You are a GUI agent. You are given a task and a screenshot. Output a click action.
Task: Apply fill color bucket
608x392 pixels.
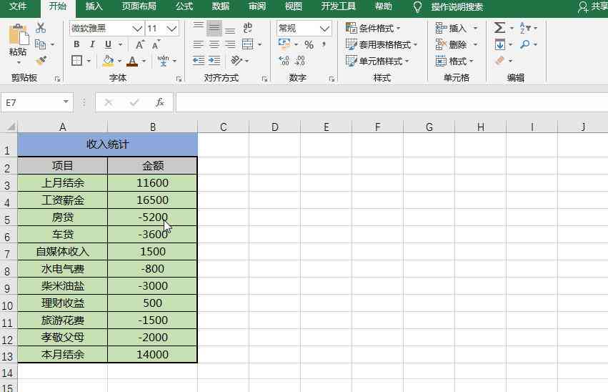108,61
